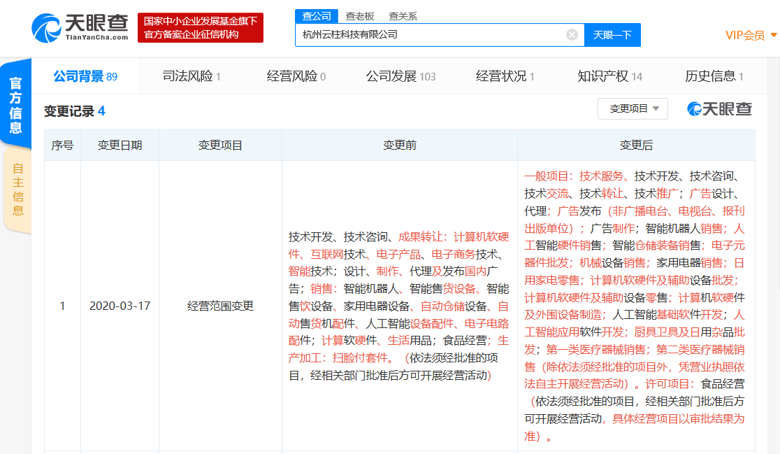Switch to the 历史信息 tab
This screenshot has height=454, width=780.
coord(709,76)
